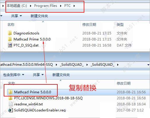Select SolidSQUADLoaderEnabler.reg file icon
Image resolution: width=150 pixels, height=118 pixels.
coord(11,110)
